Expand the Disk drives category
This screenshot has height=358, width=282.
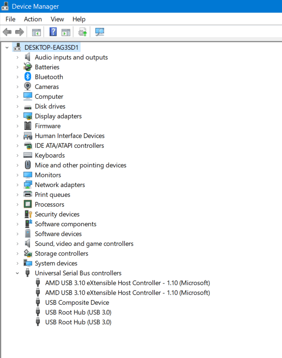[17, 106]
